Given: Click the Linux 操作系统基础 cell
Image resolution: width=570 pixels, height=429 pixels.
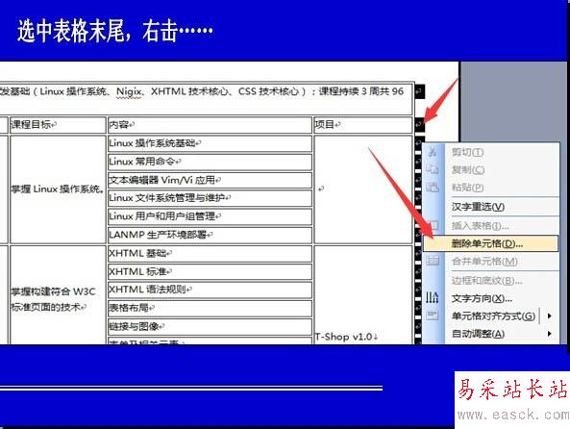Looking at the screenshot, I should [210, 143].
